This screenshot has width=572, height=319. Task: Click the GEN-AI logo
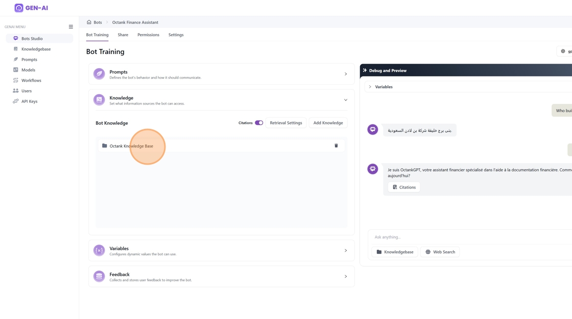31,8
